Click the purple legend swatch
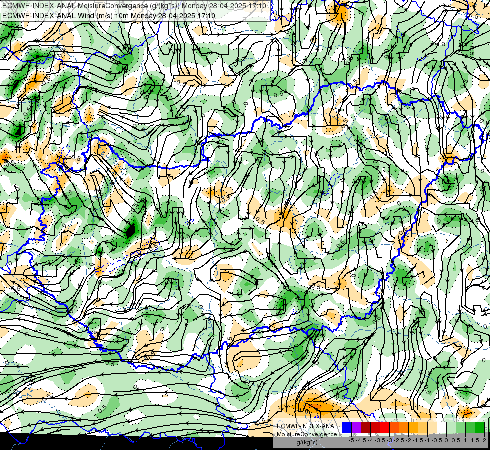This screenshot has width=490, height=450. pos(356,428)
